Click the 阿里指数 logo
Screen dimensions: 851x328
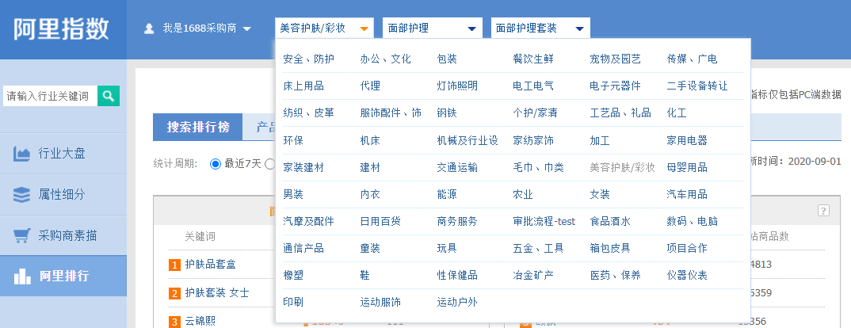[61, 29]
